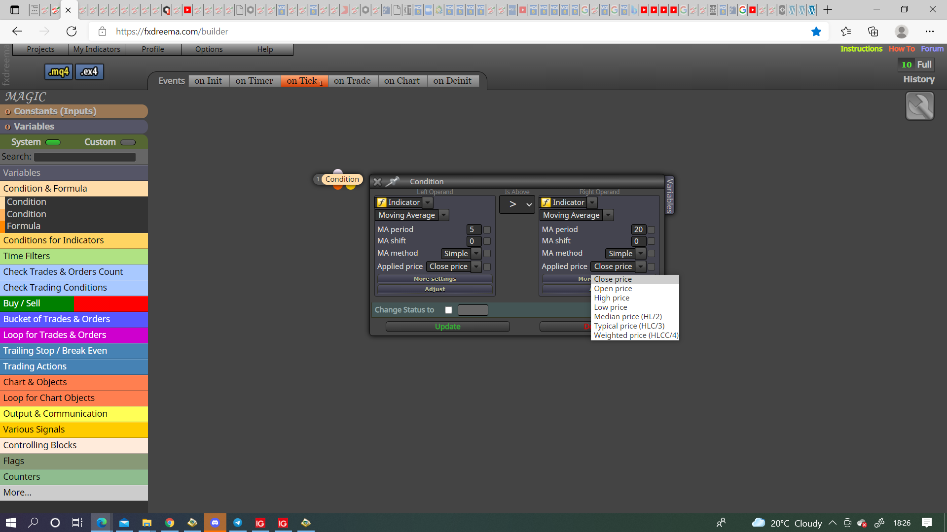
Task: Open the My Indicators menu
Action: click(97, 49)
